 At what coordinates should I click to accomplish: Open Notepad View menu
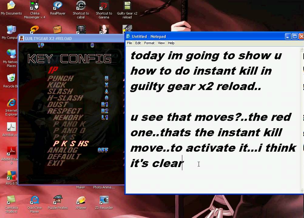[x=161, y=43]
